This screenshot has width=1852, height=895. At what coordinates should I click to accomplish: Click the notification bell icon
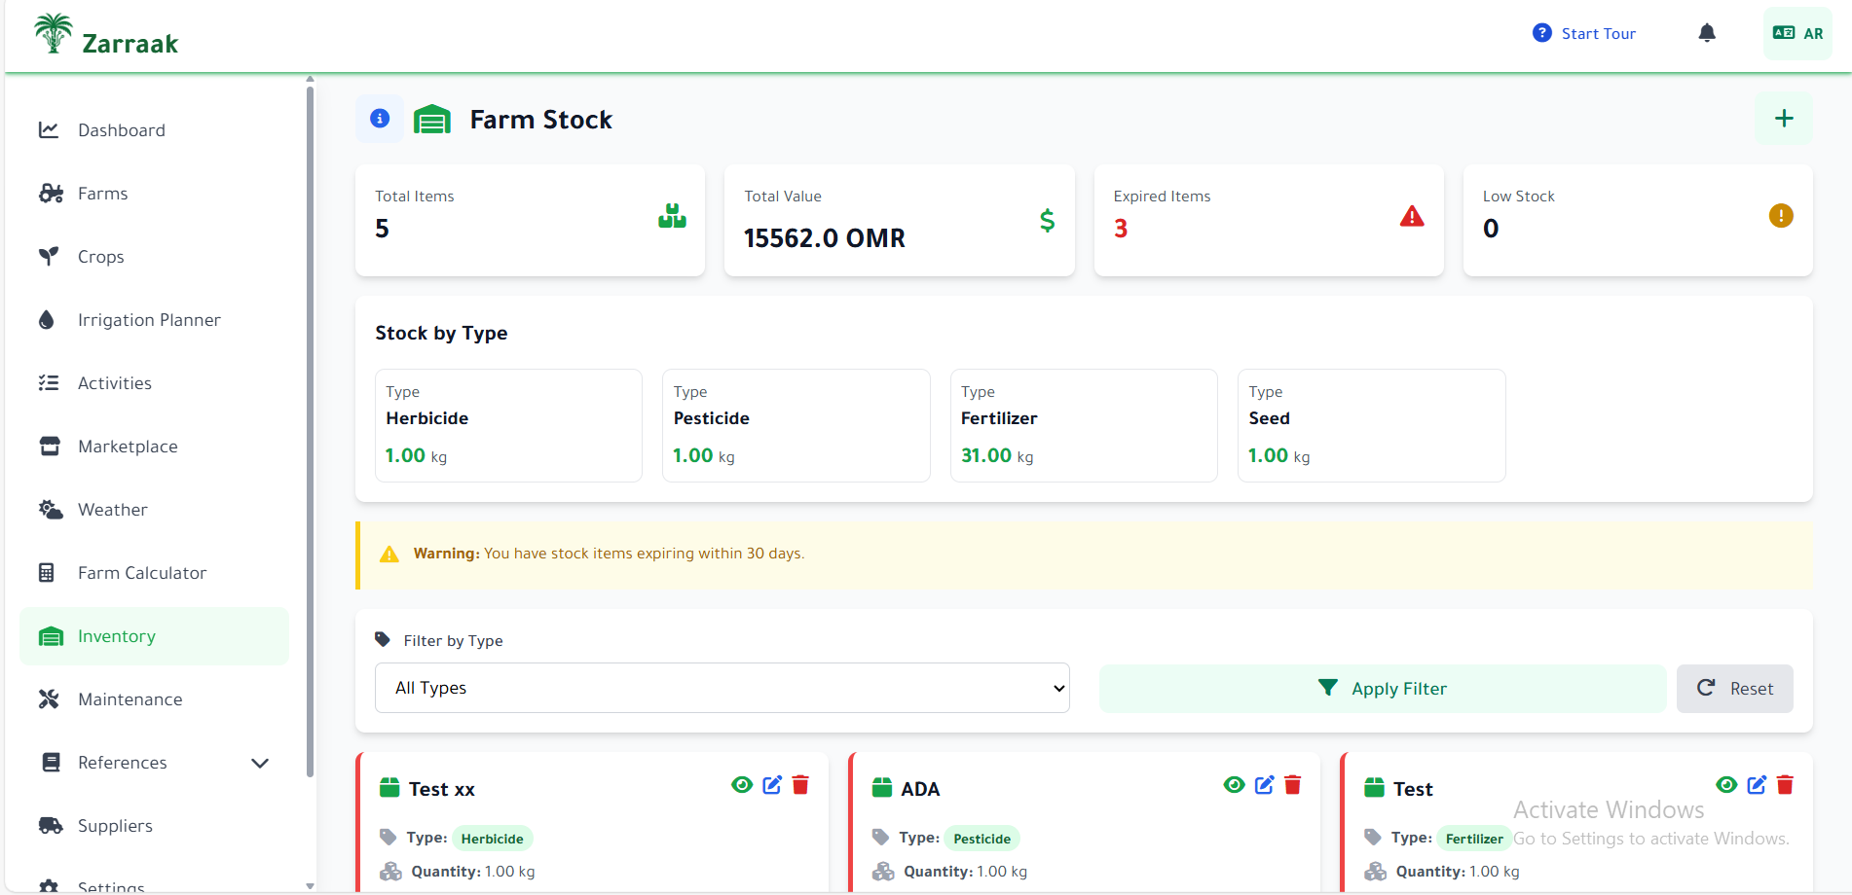(x=1706, y=33)
